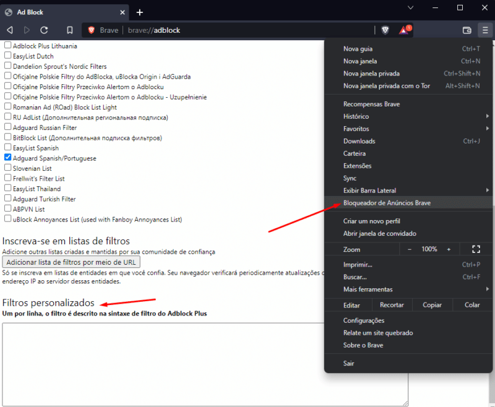495x407 pixels.
Task: Open Configurações from the menu
Action: [408, 320]
